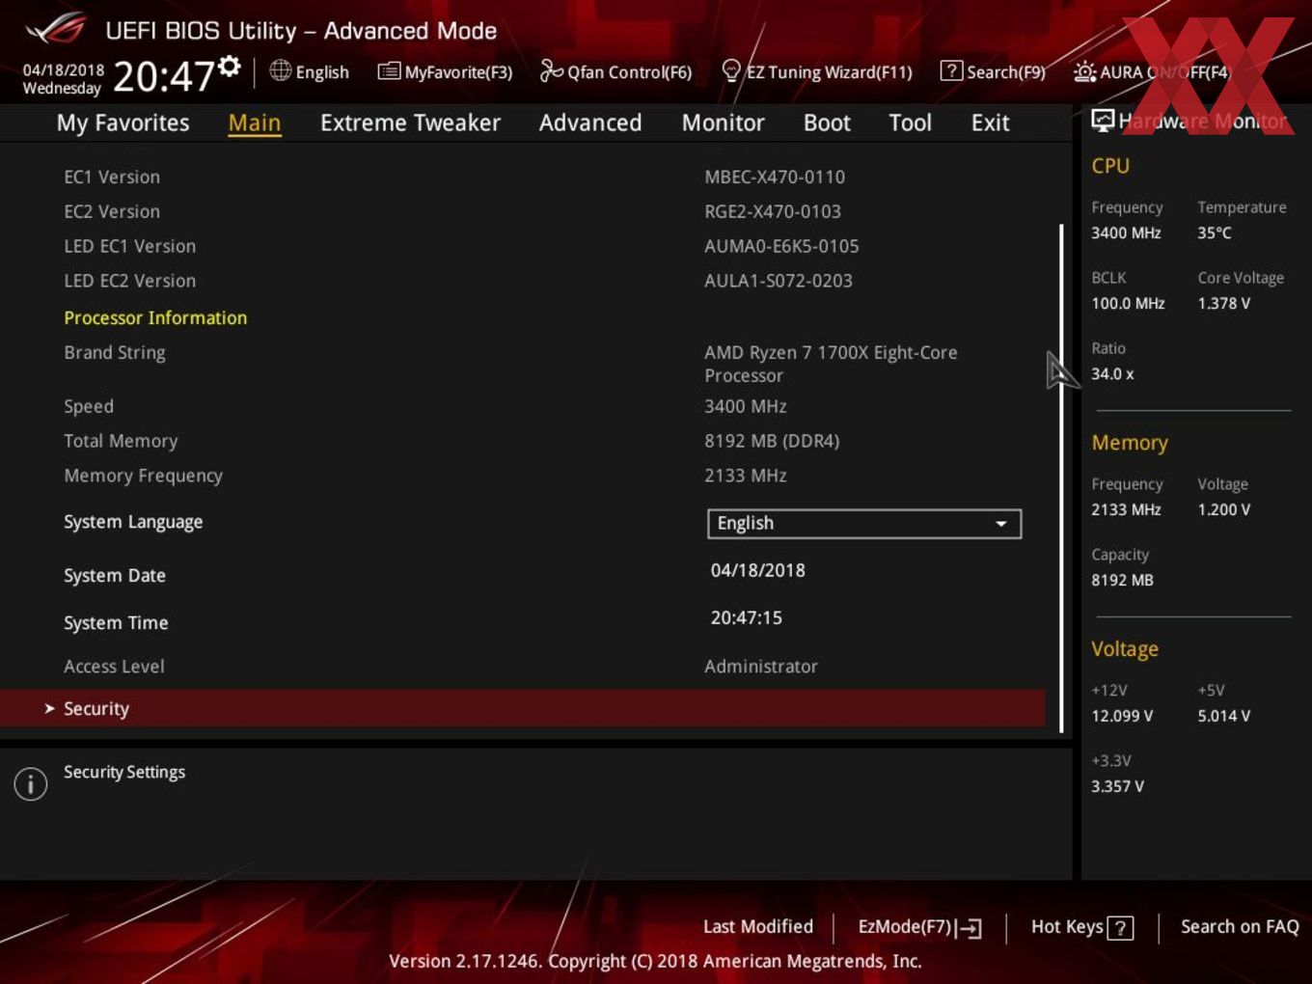Click the +5V 5.014 V reading
Image resolution: width=1312 pixels, height=984 pixels.
pos(1224,716)
